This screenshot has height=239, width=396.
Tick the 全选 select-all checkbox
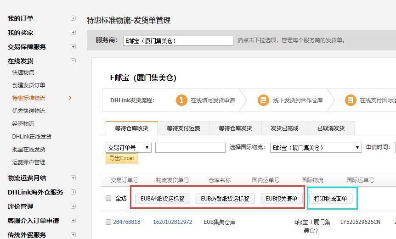pos(108,199)
